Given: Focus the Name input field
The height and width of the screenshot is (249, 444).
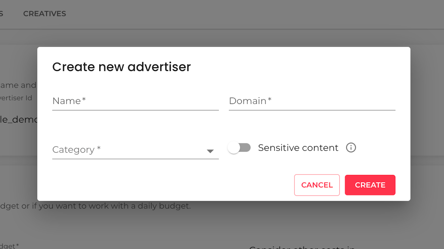Looking at the screenshot, I should coord(135,101).
